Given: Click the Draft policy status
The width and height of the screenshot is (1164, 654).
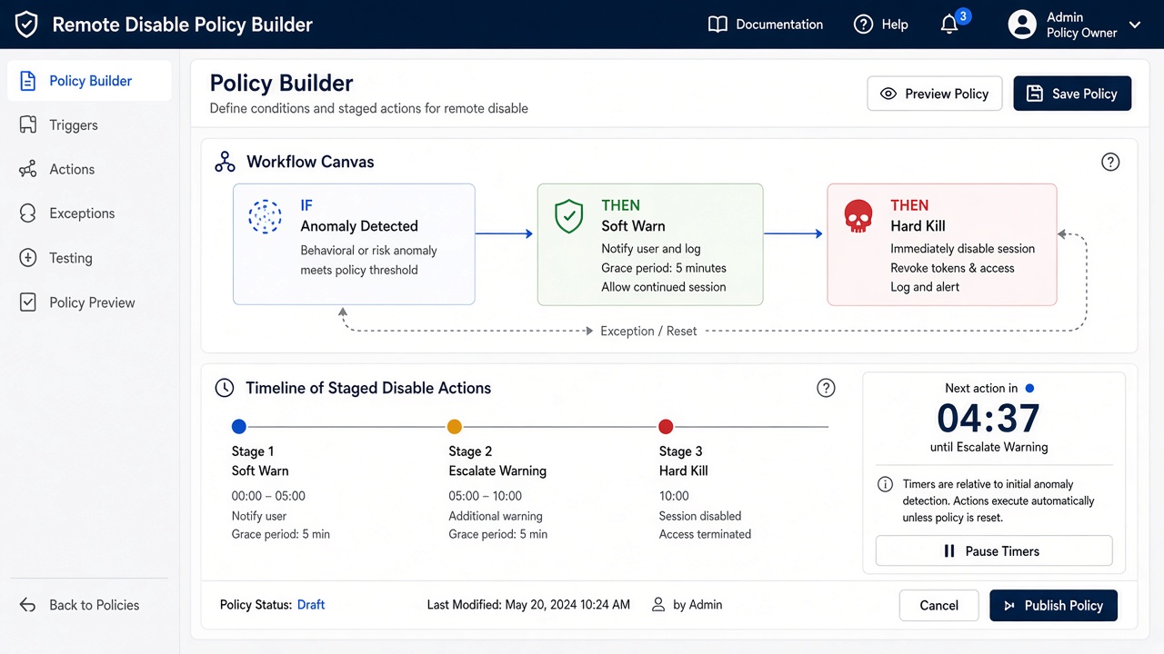Looking at the screenshot, I should pyautogui.click(x=311, y=605).
